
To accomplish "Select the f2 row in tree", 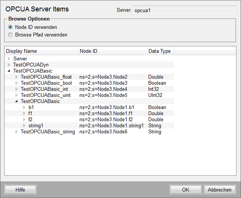I will click(x=31, y=120).
